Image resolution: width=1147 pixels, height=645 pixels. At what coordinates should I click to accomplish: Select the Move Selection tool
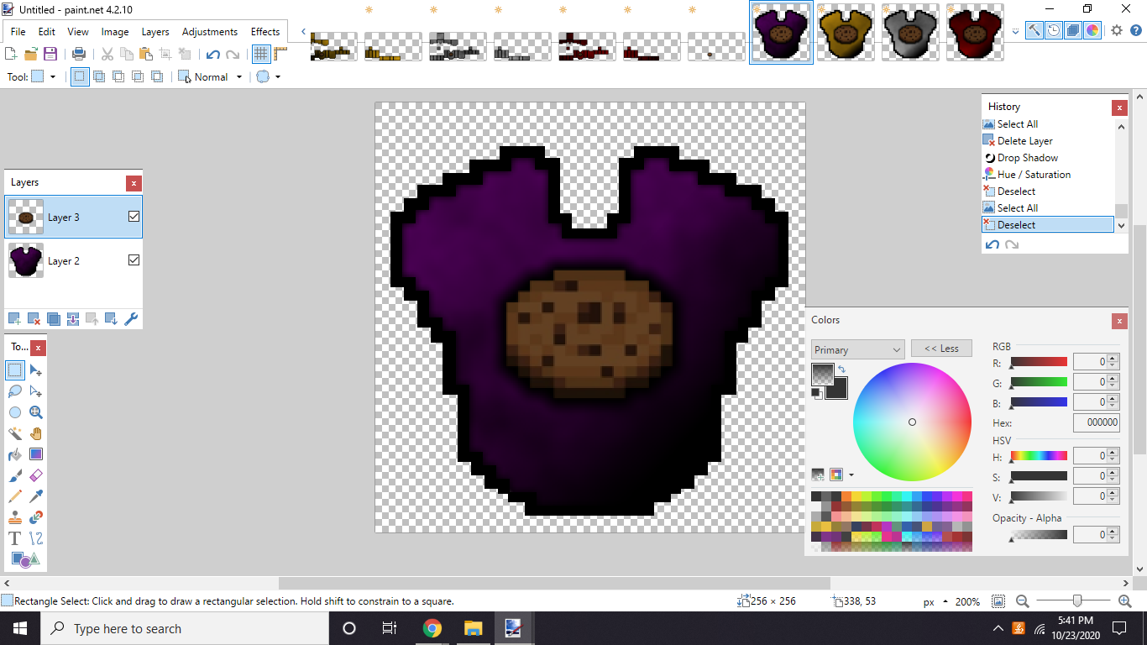36,391
